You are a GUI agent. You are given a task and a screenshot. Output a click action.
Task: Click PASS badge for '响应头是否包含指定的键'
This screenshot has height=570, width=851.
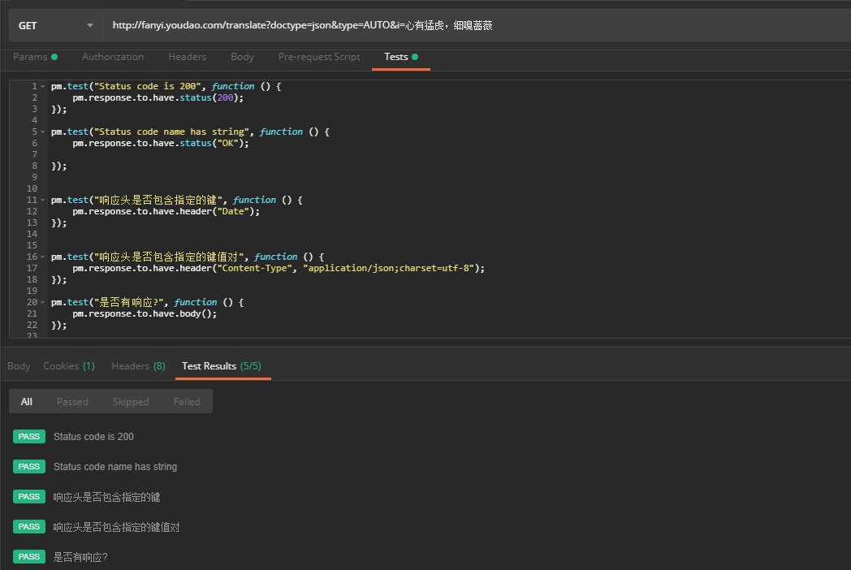29,497
